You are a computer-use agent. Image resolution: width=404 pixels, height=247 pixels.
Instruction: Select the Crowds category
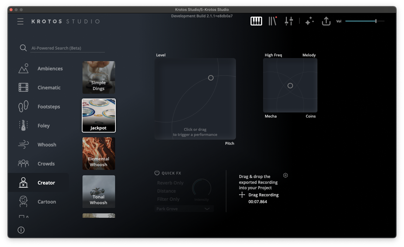point(46,164)
